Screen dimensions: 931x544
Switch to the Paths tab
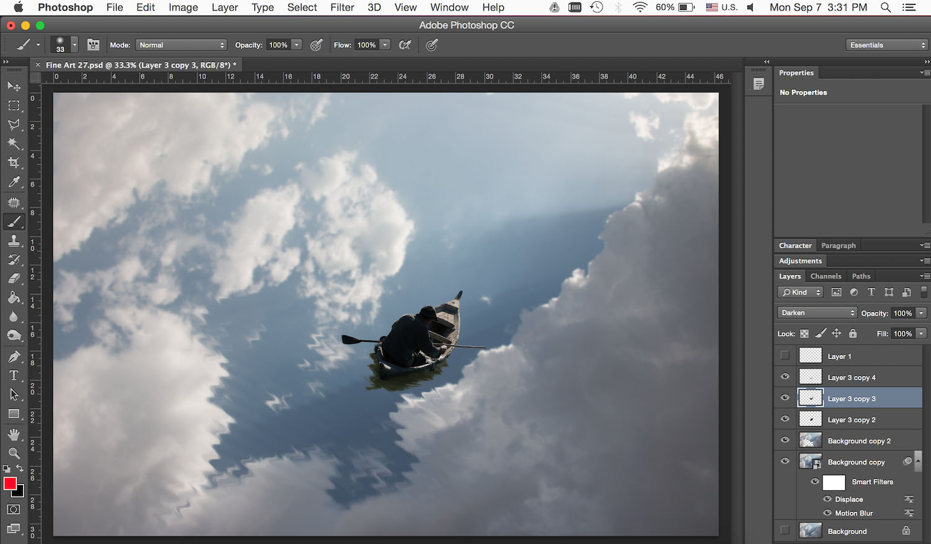tap(861, 276)
